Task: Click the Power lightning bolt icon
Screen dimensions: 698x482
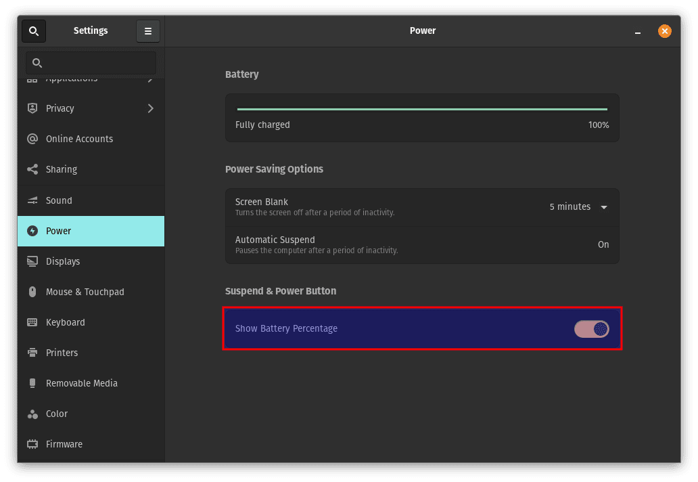Action: 32,231
